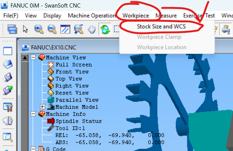Click the new blank window icon in sidebar
This screenshot has width=233, height=151.
[x=8, y=51]
